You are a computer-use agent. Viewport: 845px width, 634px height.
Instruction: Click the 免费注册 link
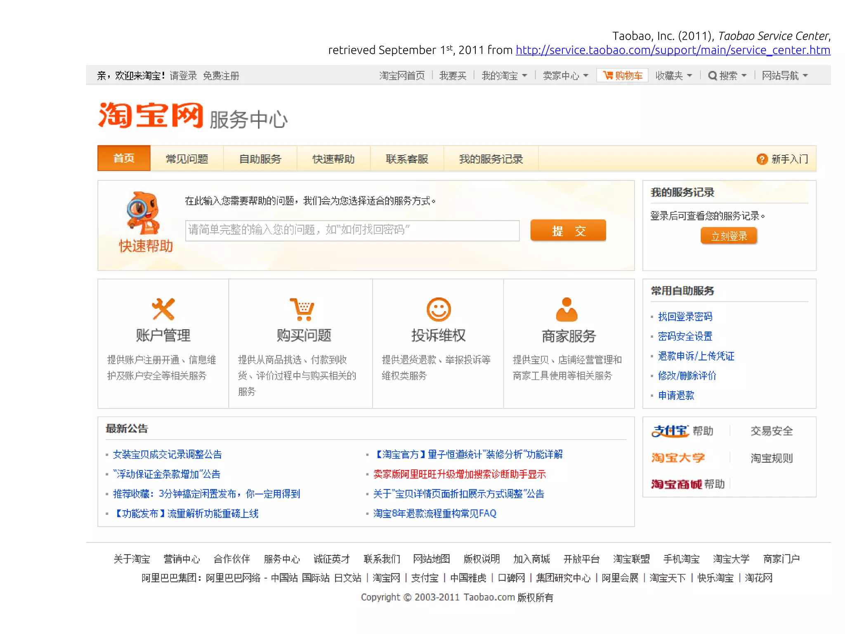[221, 76]
